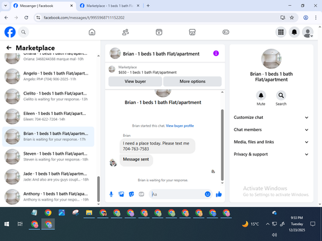Expand the Customize chat section
Image resolution: width=322 pixels, height=241 pixels.
[x=271, y=118]
